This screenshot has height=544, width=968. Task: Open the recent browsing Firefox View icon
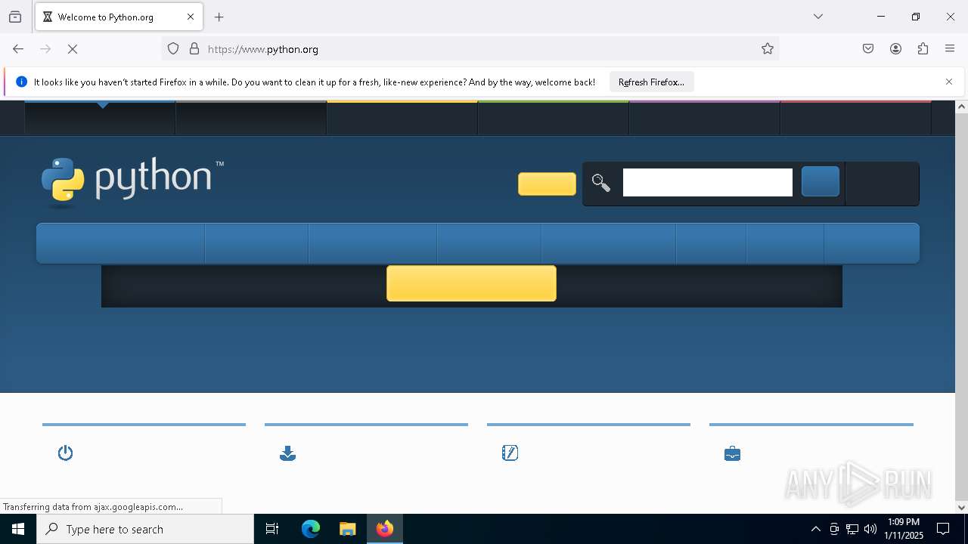coord(15,17)
